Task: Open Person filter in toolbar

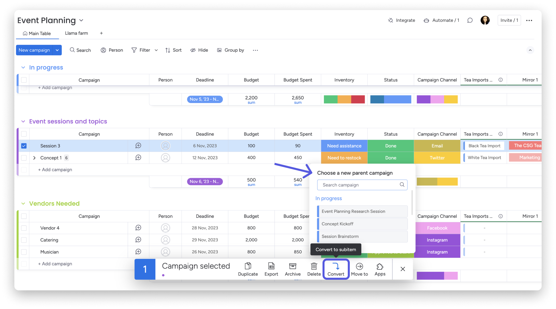Action: (x=112, y=50)
